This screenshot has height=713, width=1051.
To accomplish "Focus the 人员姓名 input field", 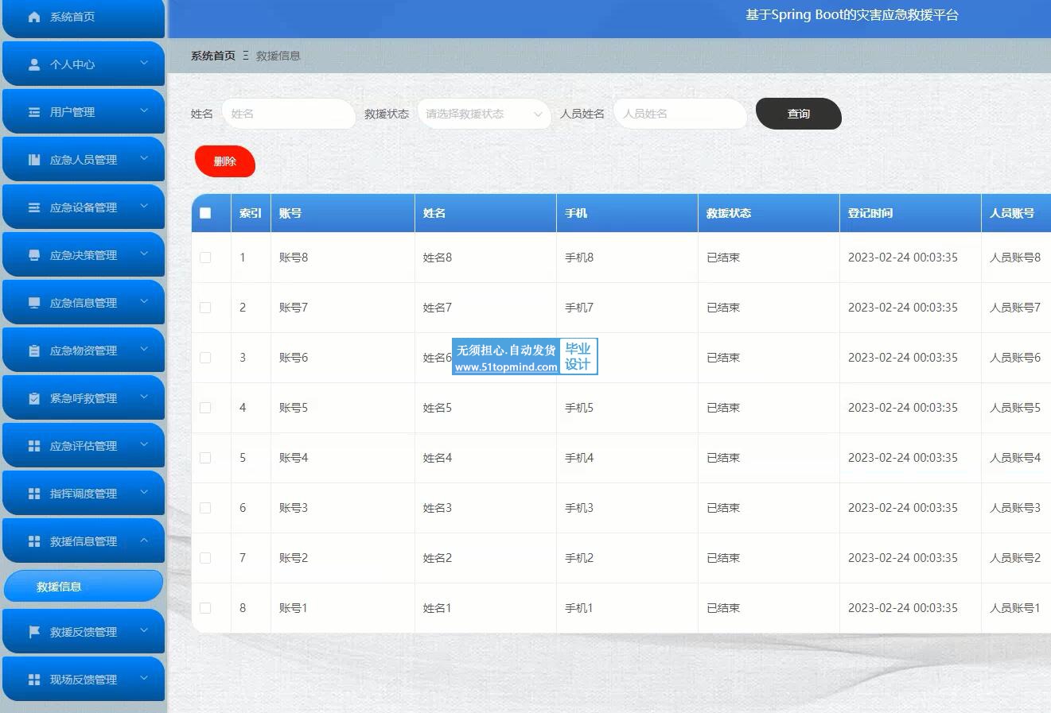I will pos(679,114).
